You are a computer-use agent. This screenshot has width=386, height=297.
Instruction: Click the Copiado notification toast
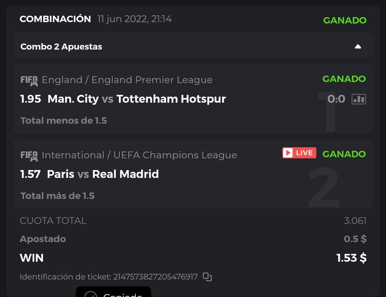pos(113,293)
